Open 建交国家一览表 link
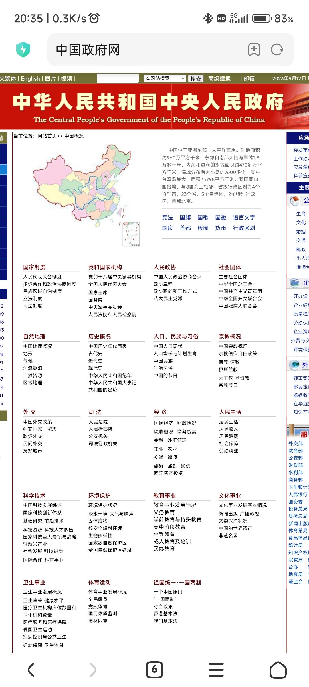Viewport: 309px width, 687px height. (x=40, y=429)
